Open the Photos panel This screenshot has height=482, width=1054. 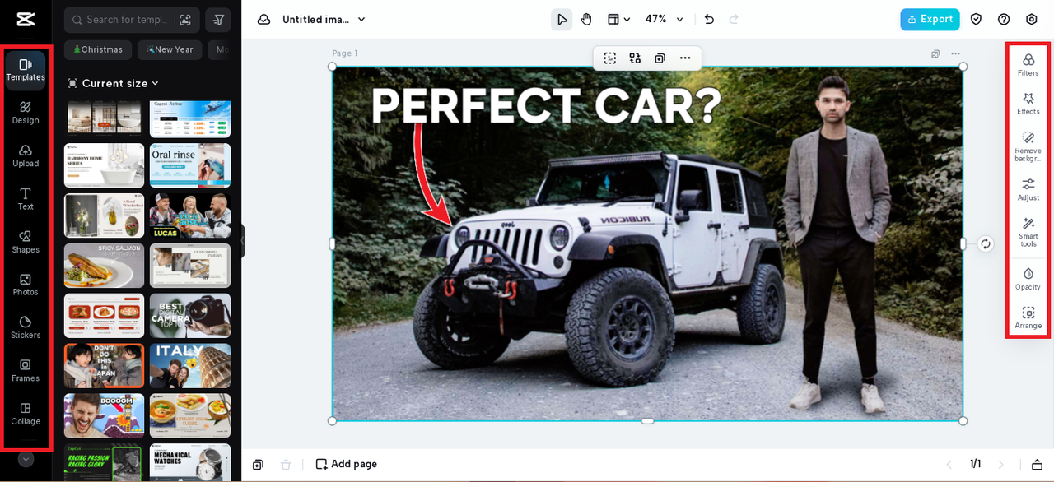(26, 285)
